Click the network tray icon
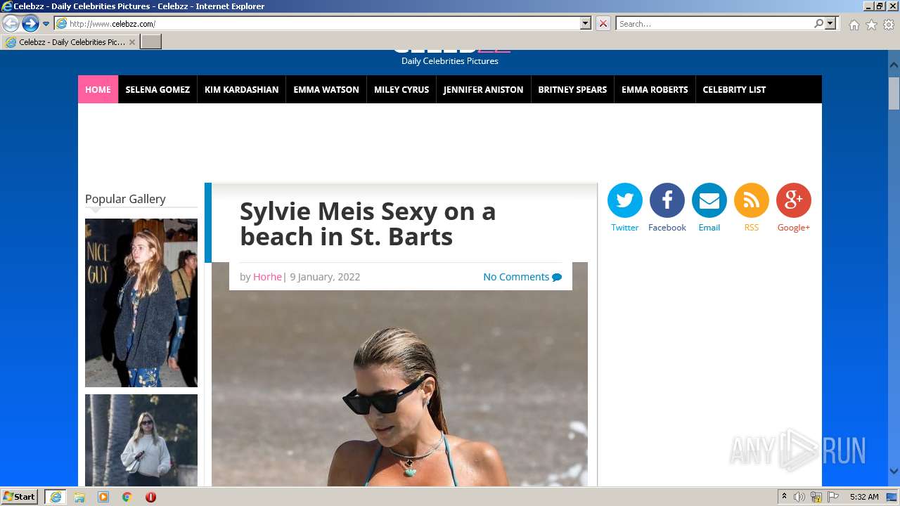This screenshot has height=506, width=900. [x=816, y=497]
